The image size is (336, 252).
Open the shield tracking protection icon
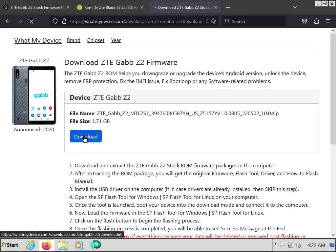pyautogui.click(x=55, y=21)
